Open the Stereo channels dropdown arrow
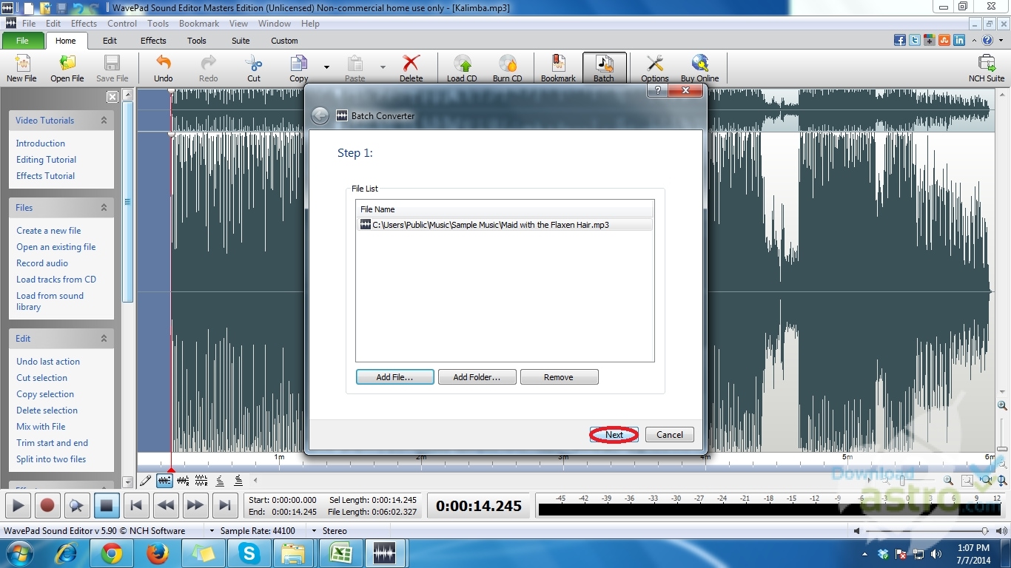The height and width of the screenshot is (568, 1011). [x=315, y=531]
